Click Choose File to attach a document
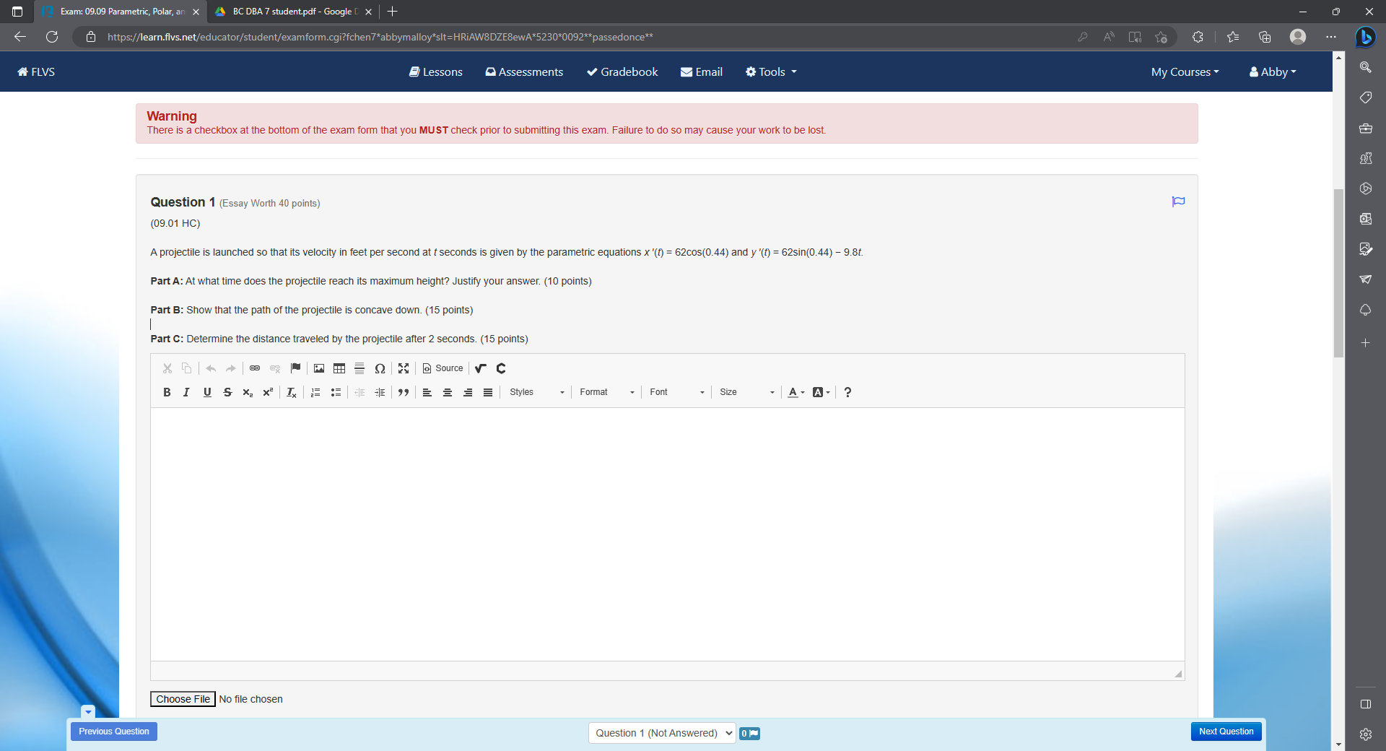 click(x=182, y=699)
